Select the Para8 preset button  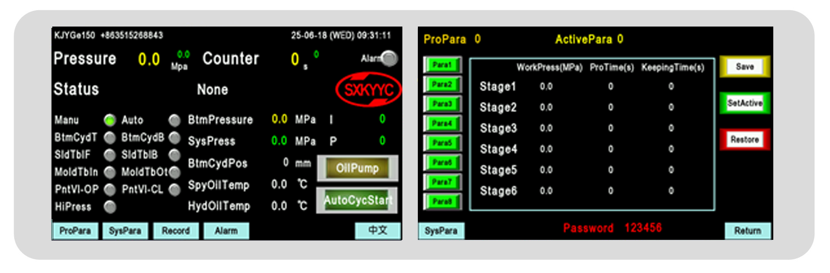tap(442, 202)
